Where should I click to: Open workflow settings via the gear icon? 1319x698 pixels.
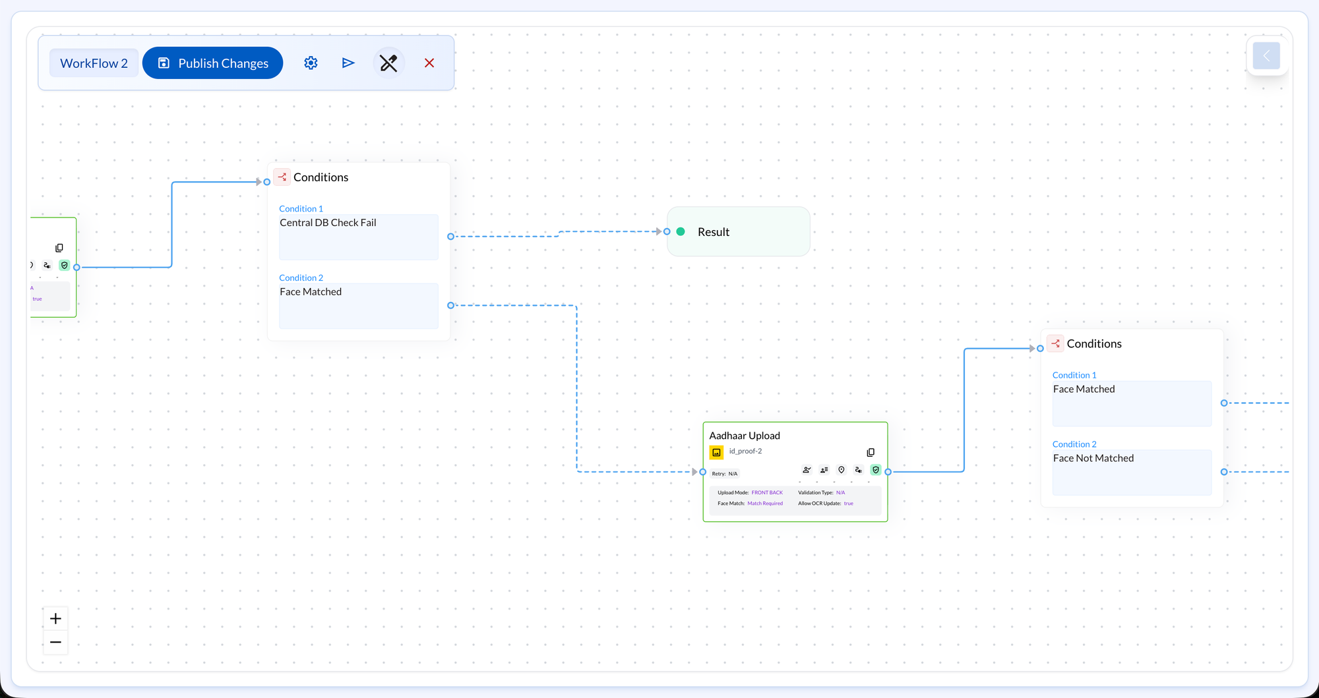[311, 63]
